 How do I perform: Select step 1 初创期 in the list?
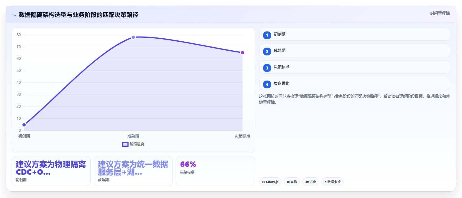[x=355, y=34]
